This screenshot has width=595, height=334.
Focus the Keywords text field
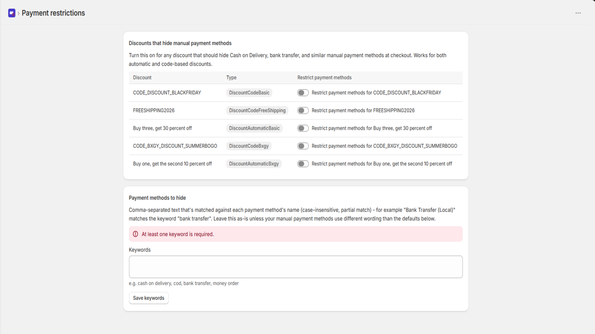(x=296, y=267)
